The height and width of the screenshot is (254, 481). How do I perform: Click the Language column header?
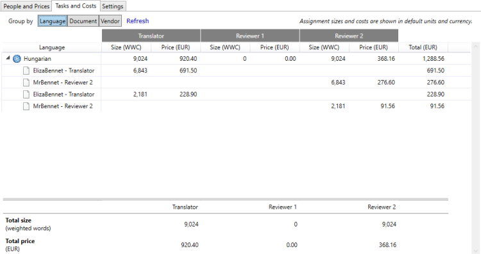(x=52, y=47)
